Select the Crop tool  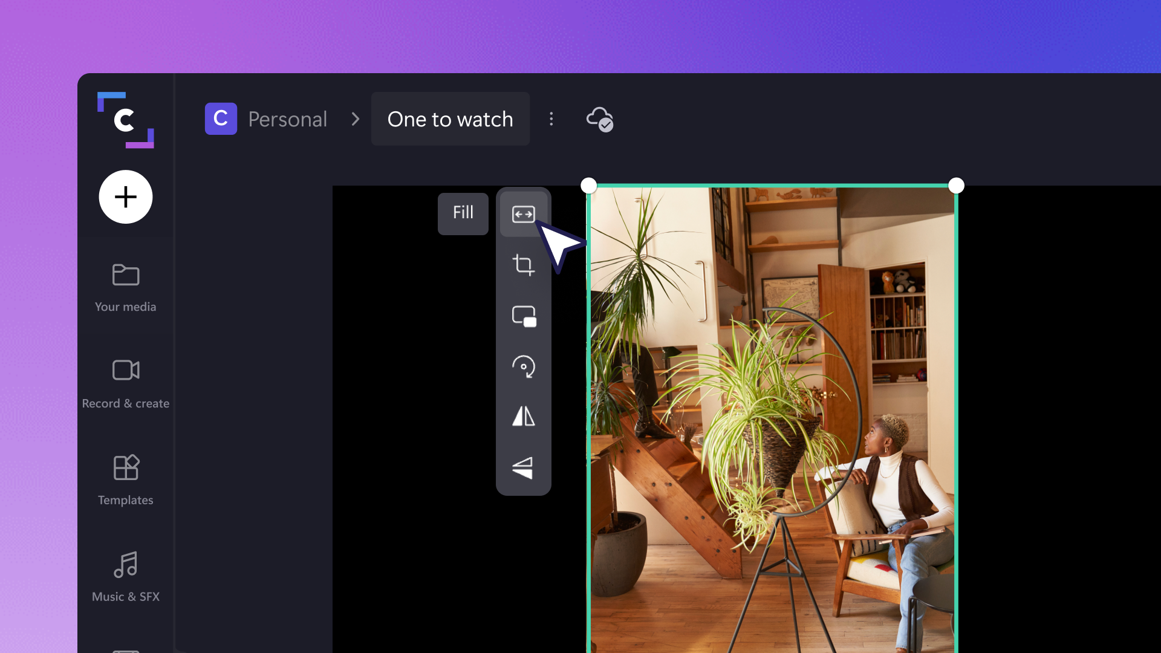pyautogui.click(x=524, y=265)
